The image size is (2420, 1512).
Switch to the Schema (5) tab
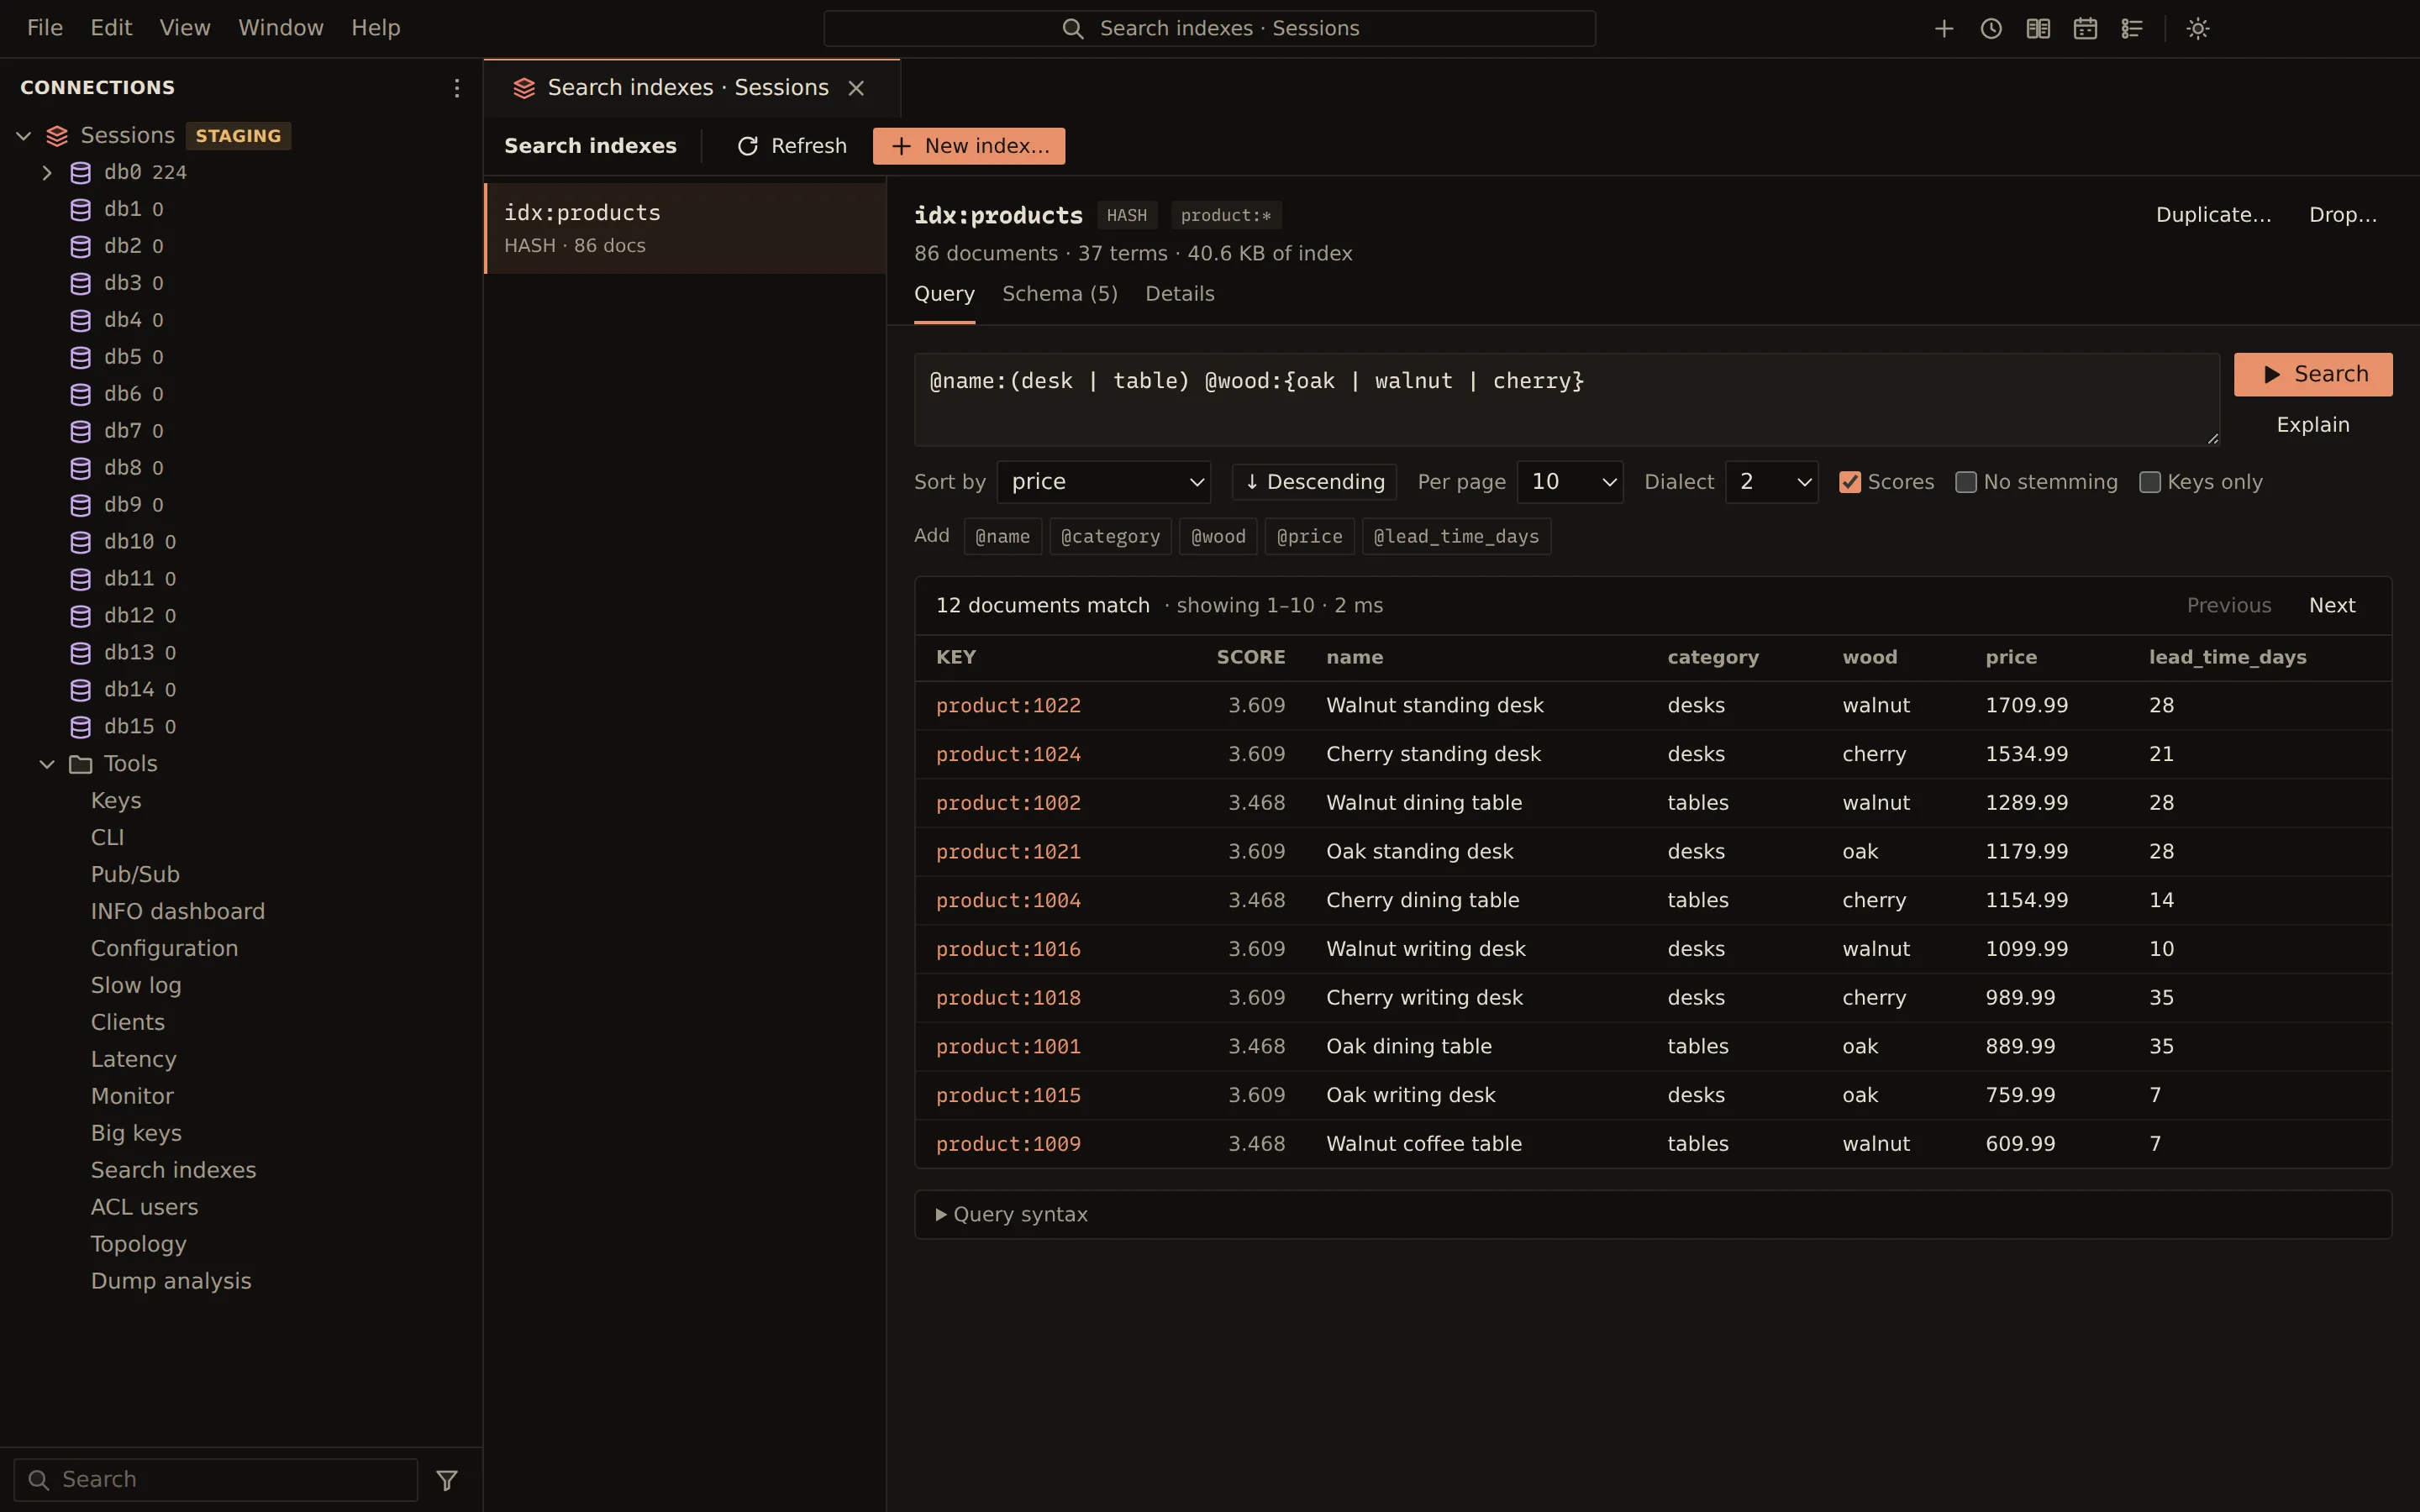[x=1060, y=294]
